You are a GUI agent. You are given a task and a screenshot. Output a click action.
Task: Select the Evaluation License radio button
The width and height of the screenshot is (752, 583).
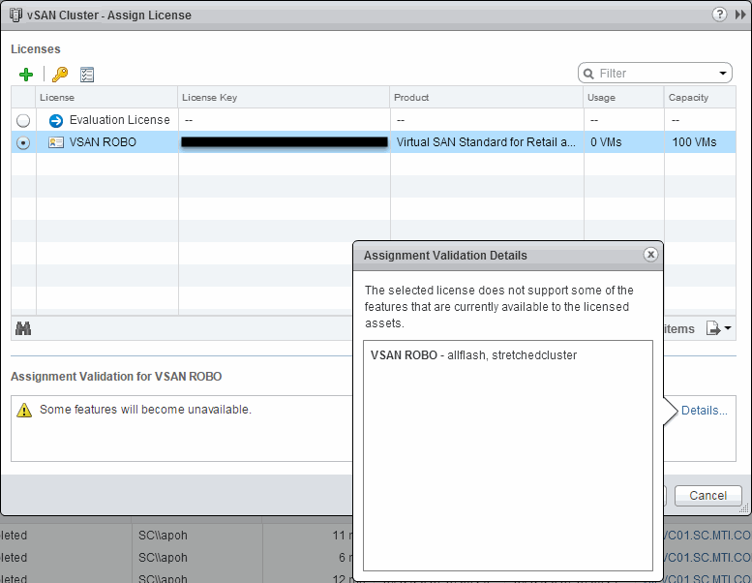pyautogui.click(x=23, y=120)
